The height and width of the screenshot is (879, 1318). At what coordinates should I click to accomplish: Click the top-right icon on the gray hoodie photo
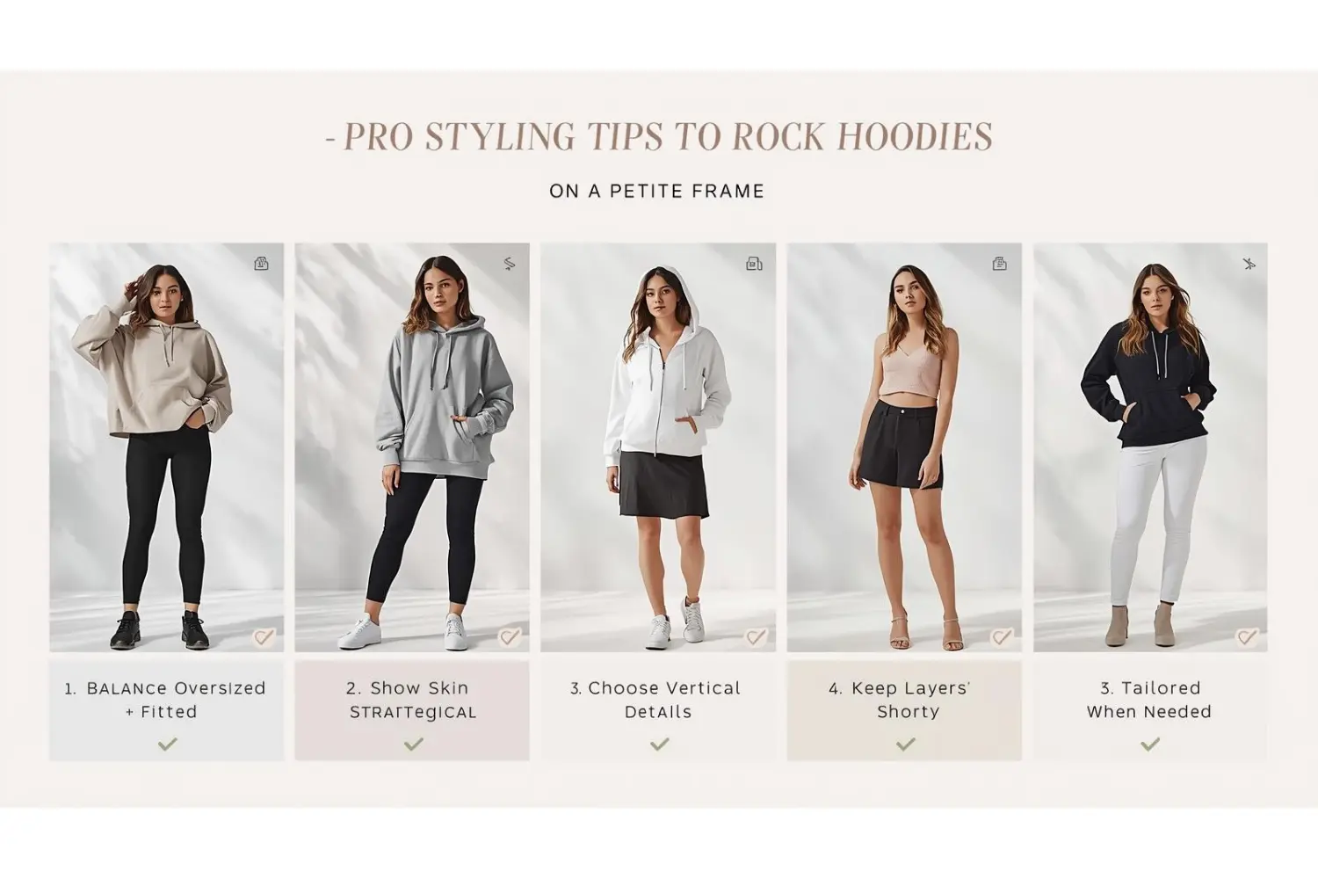coord(509,264)
